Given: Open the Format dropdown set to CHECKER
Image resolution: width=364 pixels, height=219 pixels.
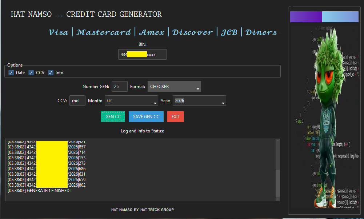Looking at the screenshot, I should (174, 87).
